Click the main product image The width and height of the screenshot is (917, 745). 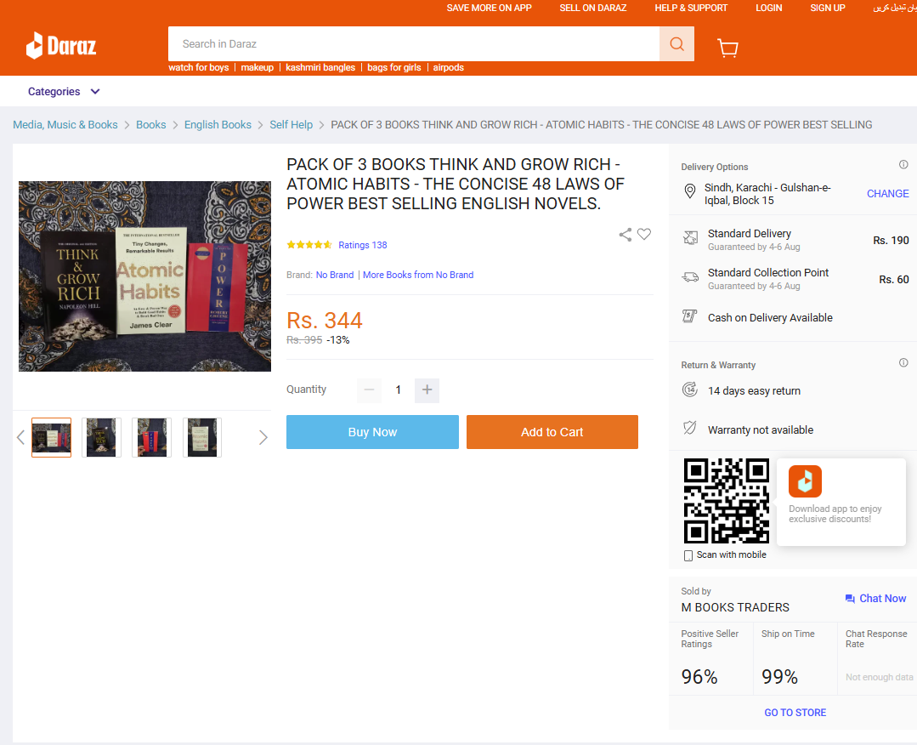[144, 276]
